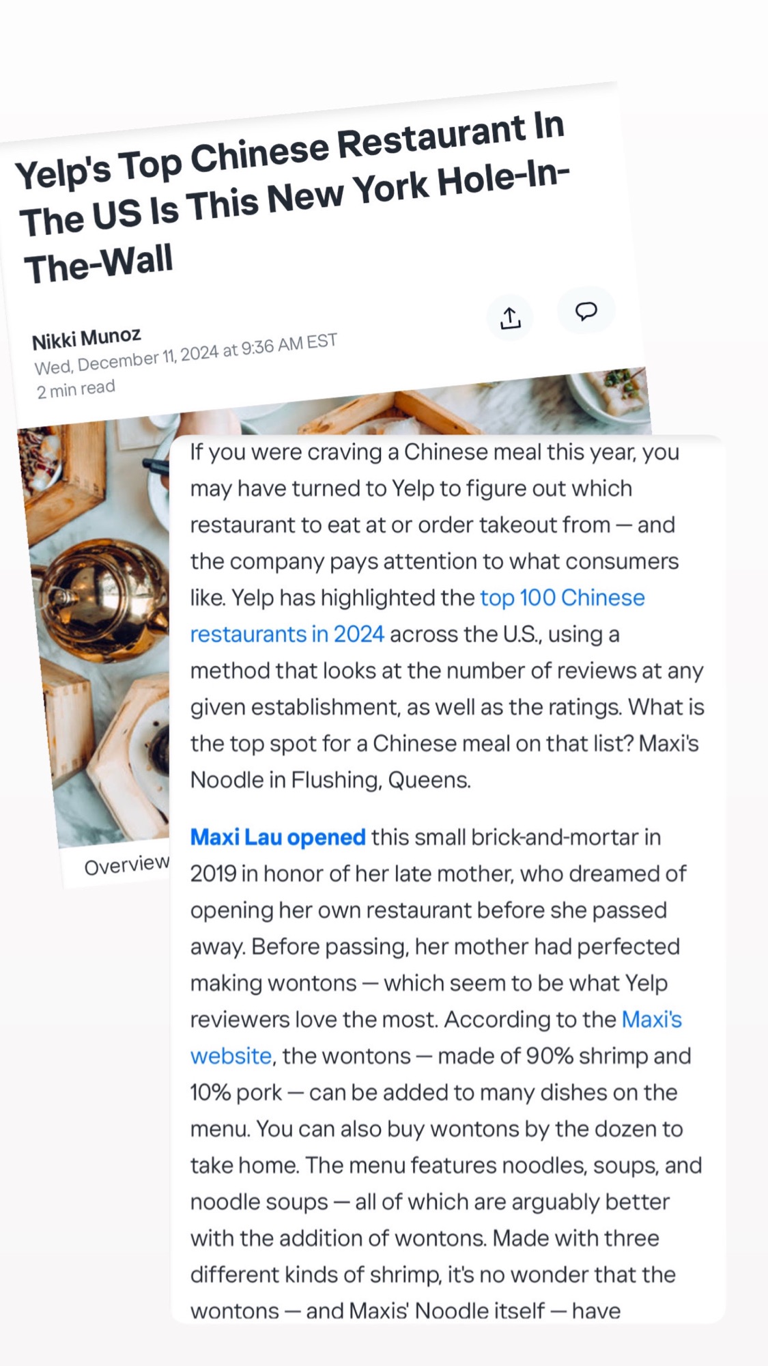Viewport: 768px width, 1366px height.
Task: Click the paragraph starting "If you were craving"
Action: (x=434, y=452)
